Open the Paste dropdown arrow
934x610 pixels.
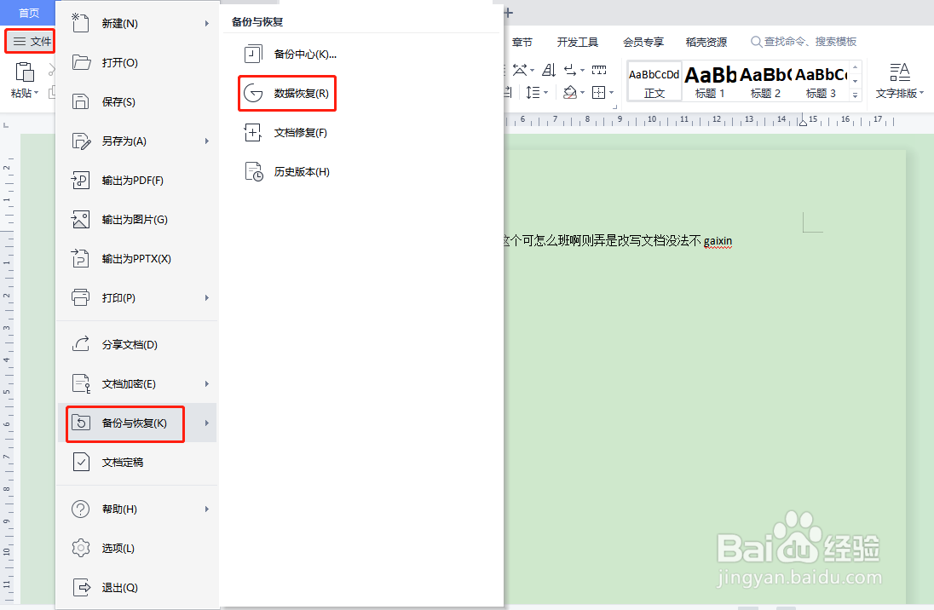36,92
